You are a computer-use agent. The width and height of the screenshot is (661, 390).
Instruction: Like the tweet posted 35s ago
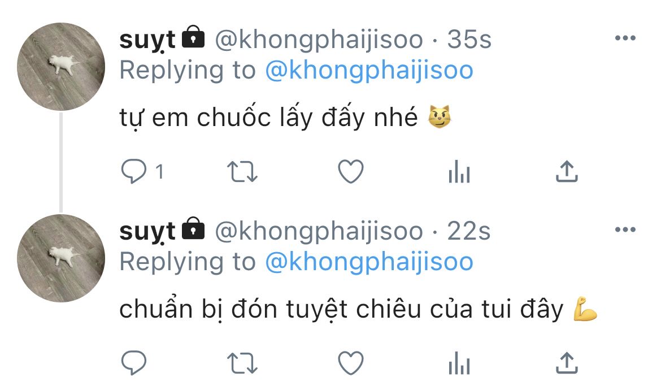tap(351, 172)
